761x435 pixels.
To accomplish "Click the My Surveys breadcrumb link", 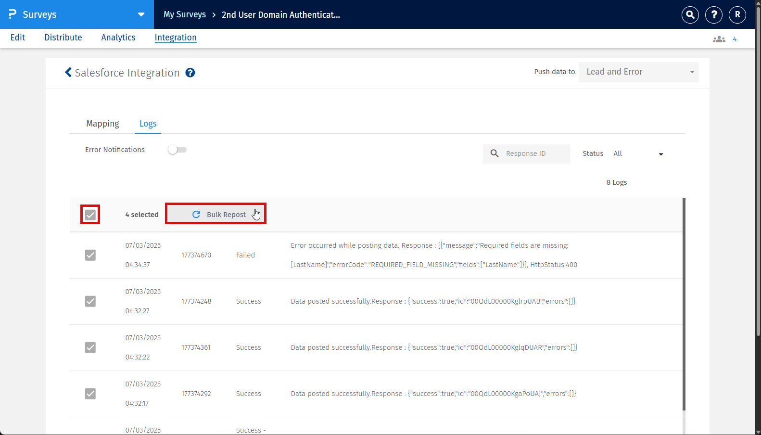I will (x=185, y=14).
